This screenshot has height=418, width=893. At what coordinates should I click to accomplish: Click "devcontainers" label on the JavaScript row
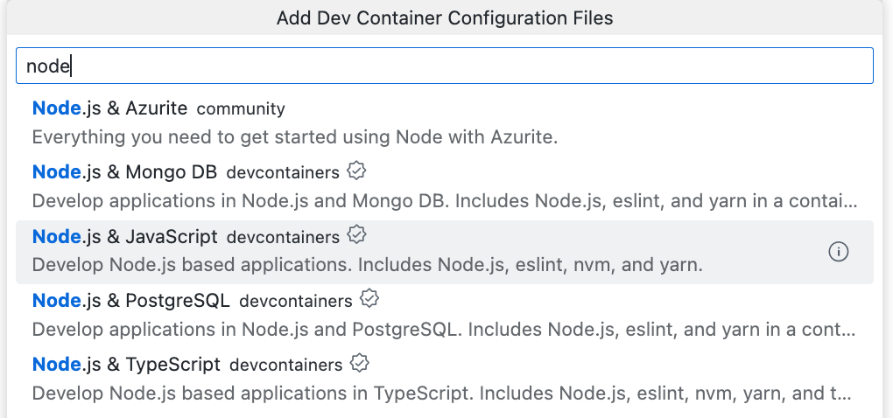tap(283, 237)
